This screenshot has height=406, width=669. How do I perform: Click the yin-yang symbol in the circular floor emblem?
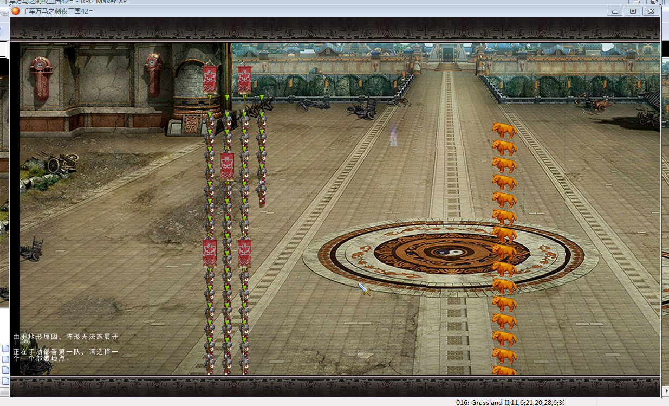[451, 252]
